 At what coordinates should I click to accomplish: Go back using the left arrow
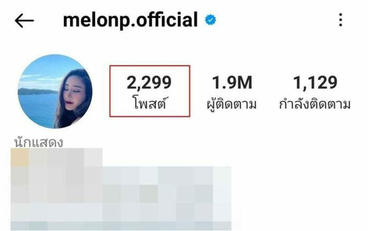(x=24, y=21)
